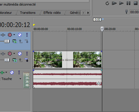Open the Effets vidéo tab
Image resolution: width=139 pixels, height=112 pixels.
(52, 13)
